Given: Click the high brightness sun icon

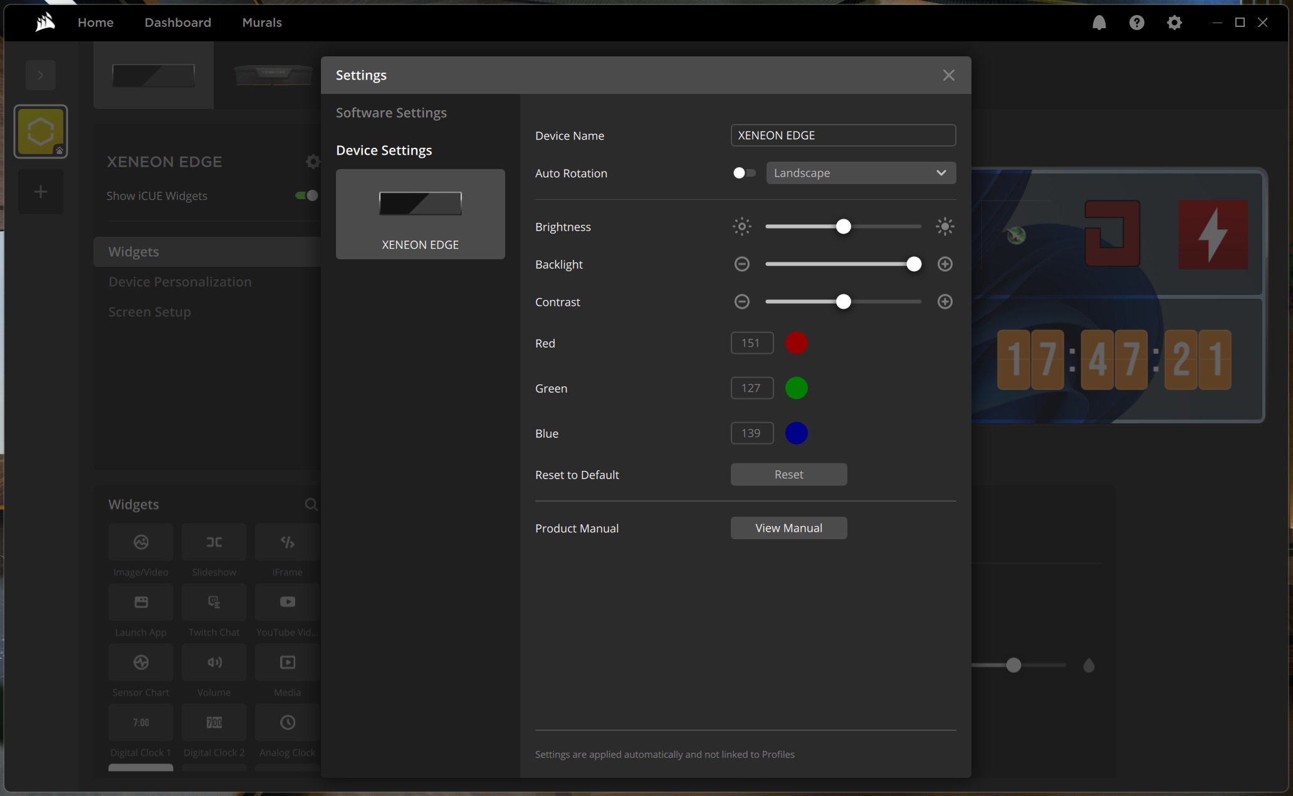Looking at the screenshot, I should [x=945, y=227].
